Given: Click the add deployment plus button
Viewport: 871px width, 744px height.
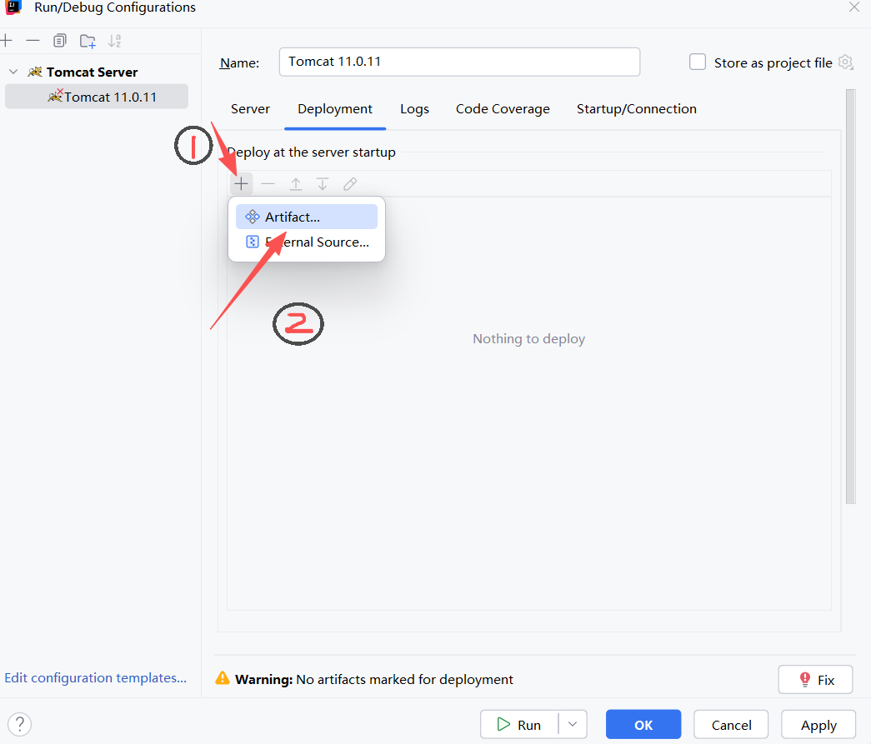Looking at the screenshot, I should point(241,184).
